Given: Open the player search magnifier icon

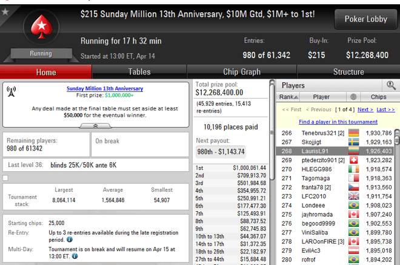Looking at the screenshot, I should pos(391,85).
